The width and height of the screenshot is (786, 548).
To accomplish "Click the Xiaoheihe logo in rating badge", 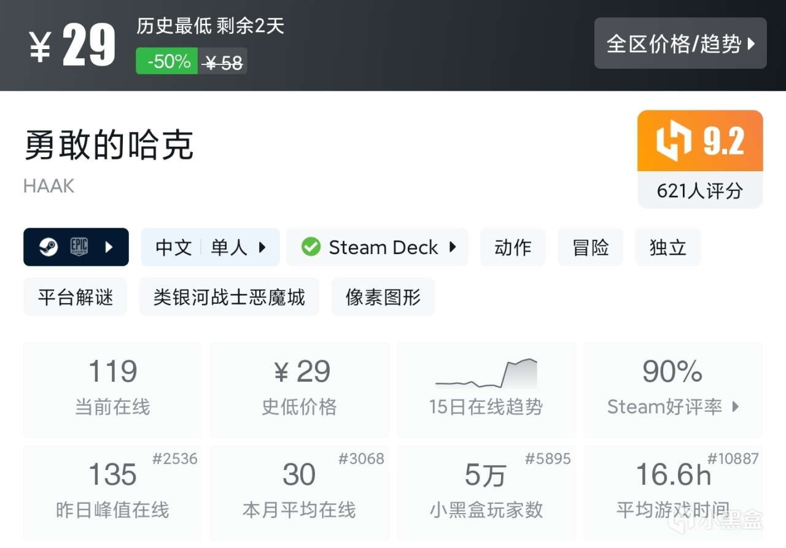I will click(674, 141).
